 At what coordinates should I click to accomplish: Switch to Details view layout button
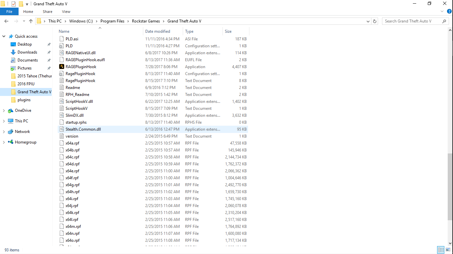point(441,250)
